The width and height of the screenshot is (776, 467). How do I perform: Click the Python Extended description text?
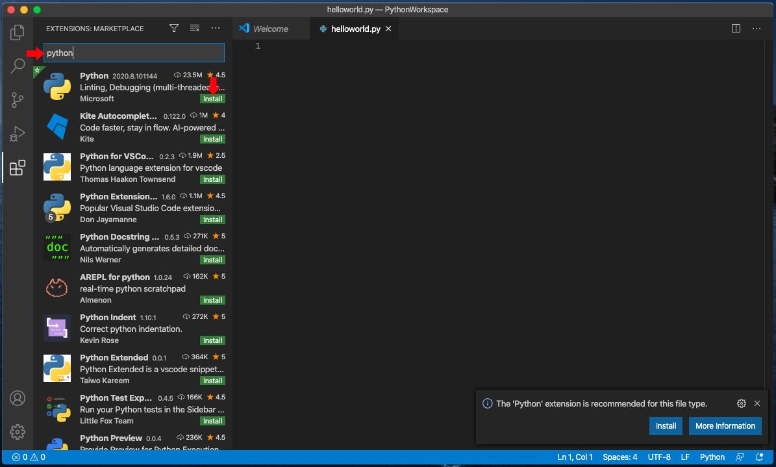coord(152,370)
